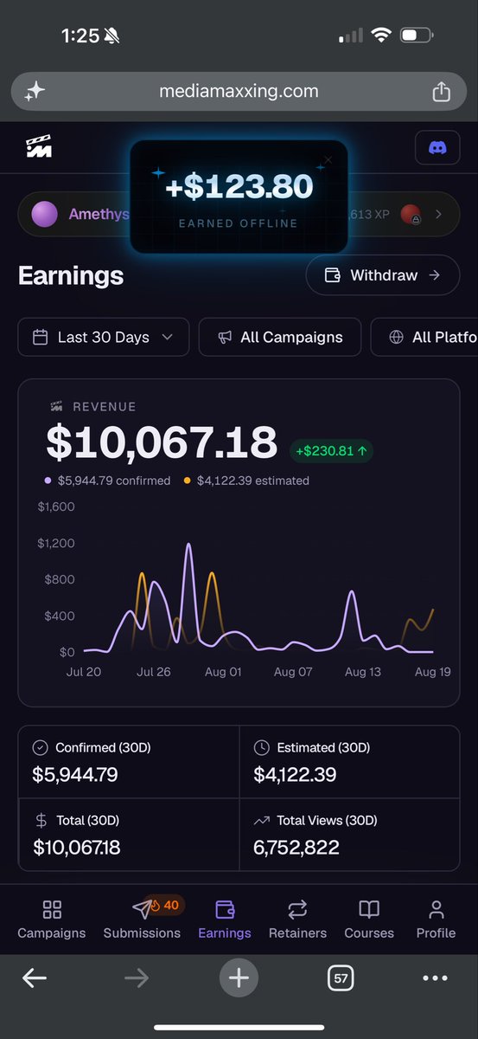Tap the Total Views (30D) card

click(x=350, y=834)
